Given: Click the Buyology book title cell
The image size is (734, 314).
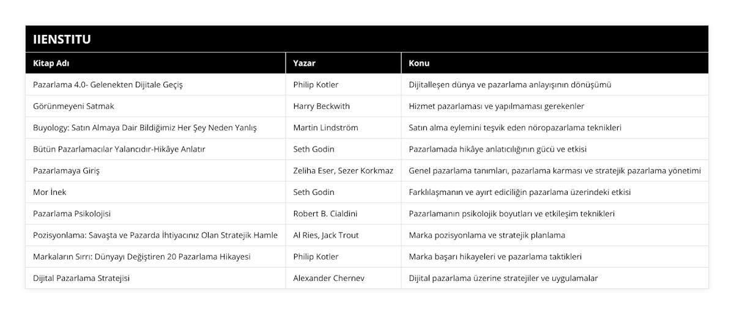Looking at the screenshot, I should pos(144,128).
